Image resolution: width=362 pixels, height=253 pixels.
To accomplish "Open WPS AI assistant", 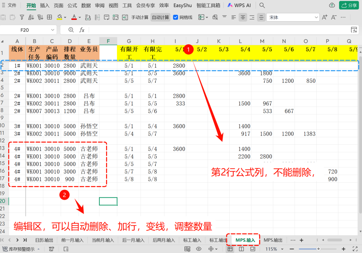I will click(239, 5).
